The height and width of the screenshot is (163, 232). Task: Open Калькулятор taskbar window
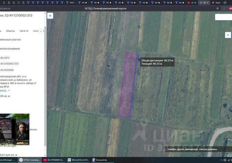point(100,160)
